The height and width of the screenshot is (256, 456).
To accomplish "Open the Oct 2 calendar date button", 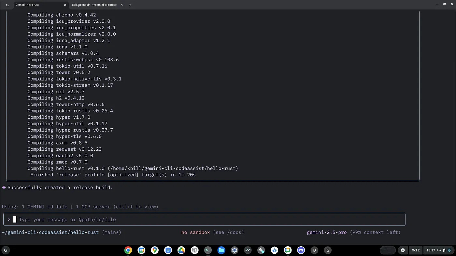I will (416, 250).
